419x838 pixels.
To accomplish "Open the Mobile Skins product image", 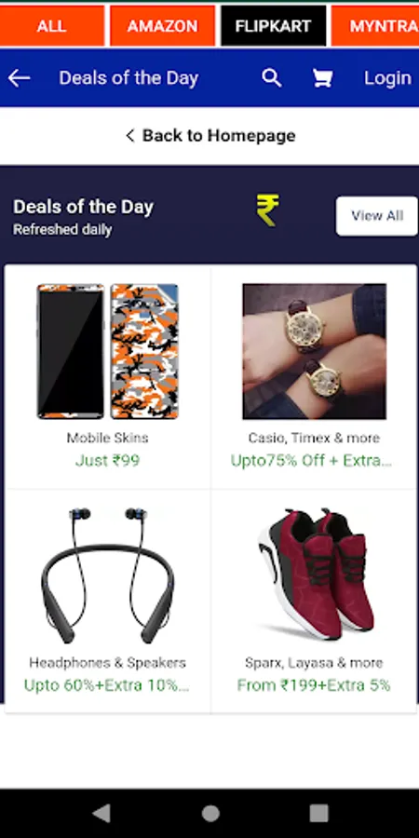I will (107, 351).
